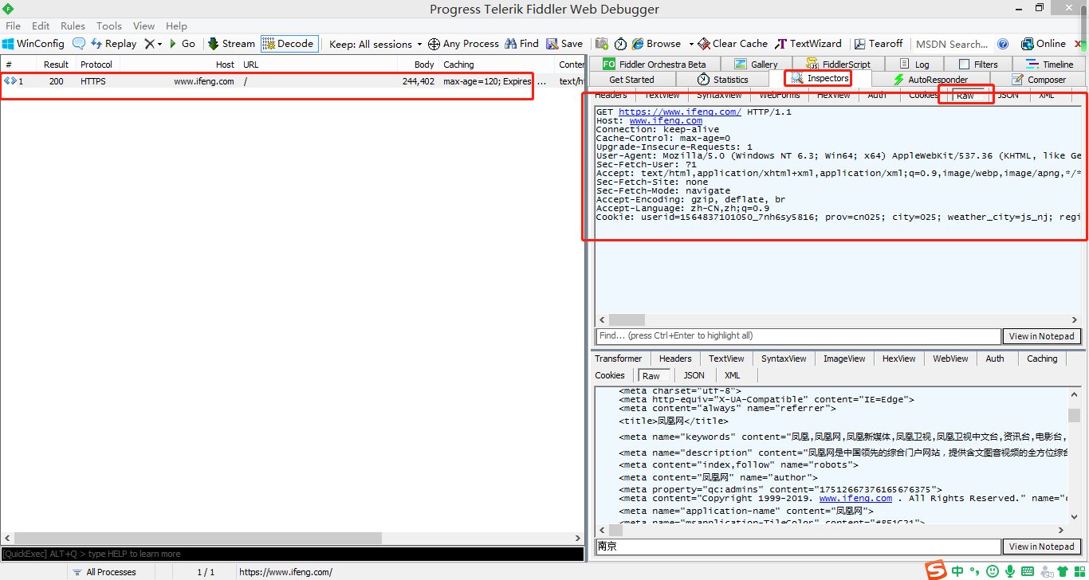
Task: Click www.ifeng.com link in response copyright line
Action: click(x=855, y=498)
